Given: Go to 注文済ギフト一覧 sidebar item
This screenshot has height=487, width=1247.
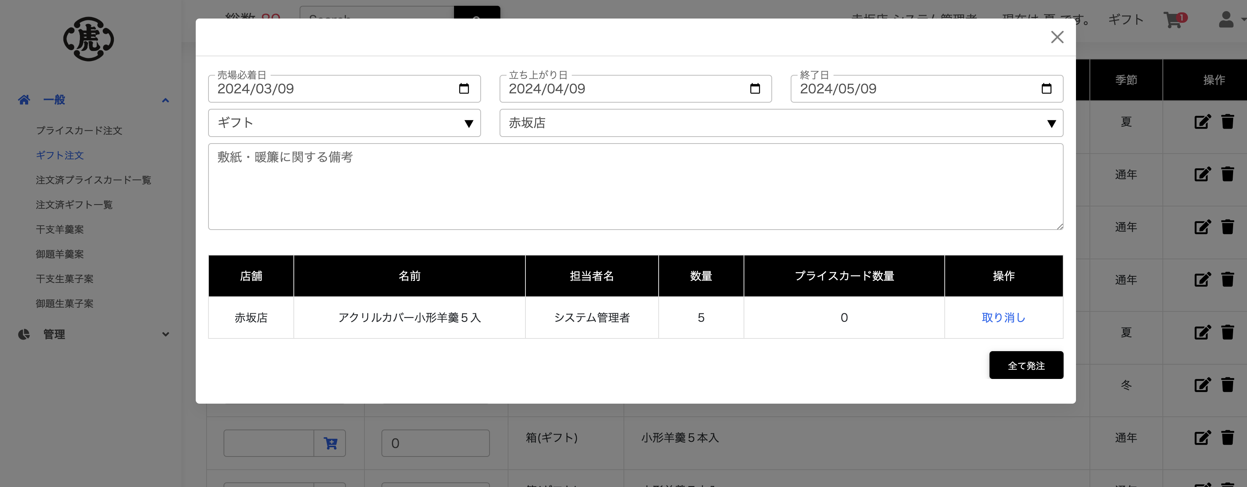Looking at the screenshot, I should (x=74, y=205).
